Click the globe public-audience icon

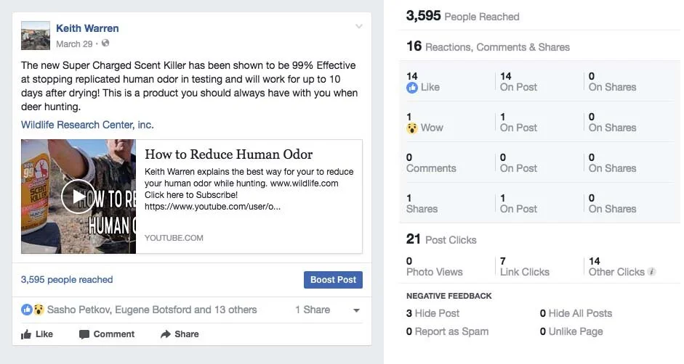coord(105,43)
